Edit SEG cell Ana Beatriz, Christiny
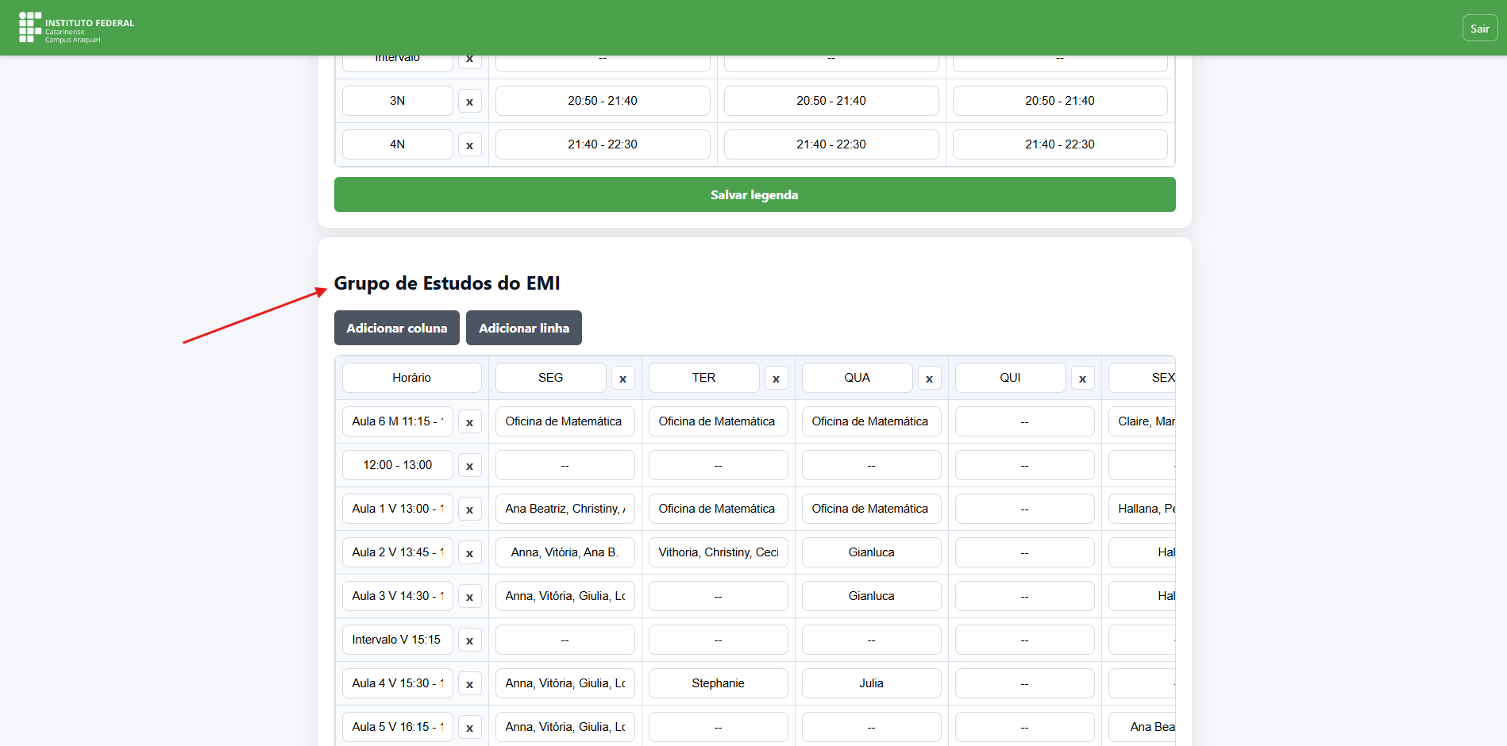Screen dimensions: 1507x746 click(565, 509)
